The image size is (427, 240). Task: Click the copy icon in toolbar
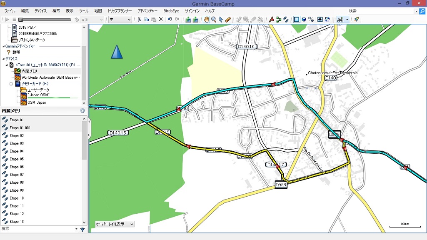146,19
